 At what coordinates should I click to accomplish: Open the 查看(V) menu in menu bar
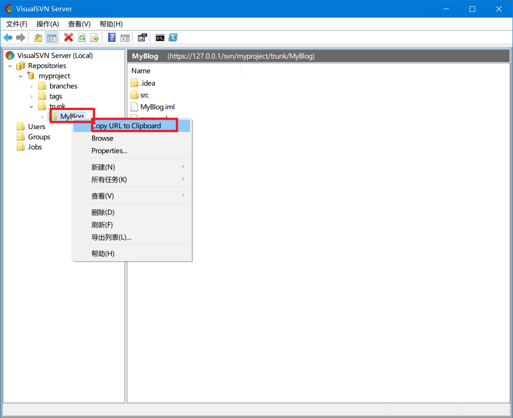click(x=79, y=24)
